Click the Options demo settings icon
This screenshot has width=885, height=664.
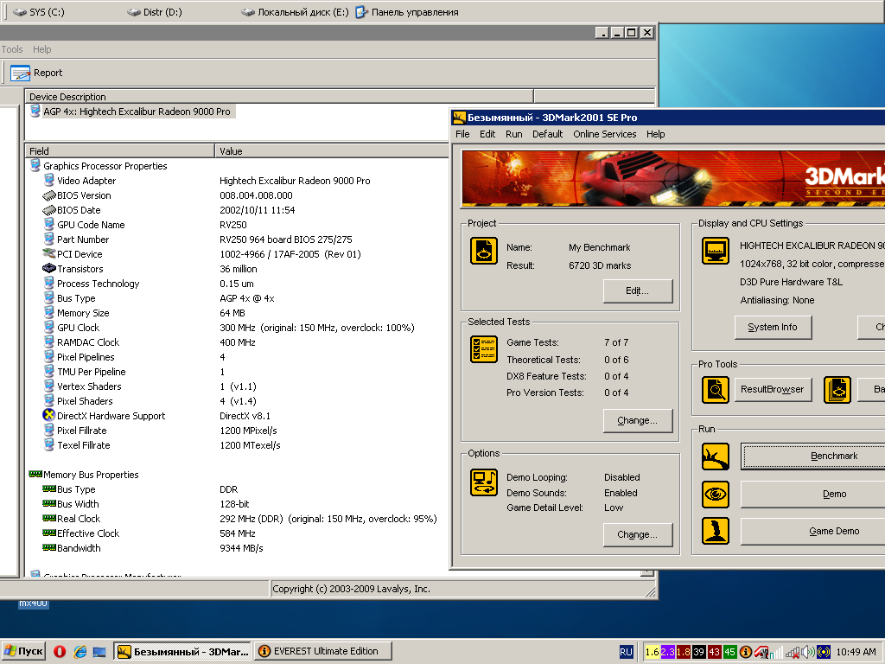coord(484,482)
